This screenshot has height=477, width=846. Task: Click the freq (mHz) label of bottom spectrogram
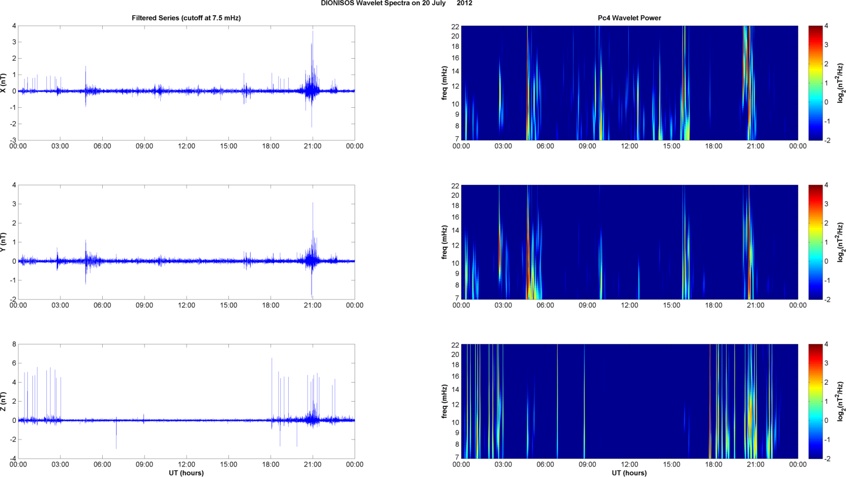[444, 402]
